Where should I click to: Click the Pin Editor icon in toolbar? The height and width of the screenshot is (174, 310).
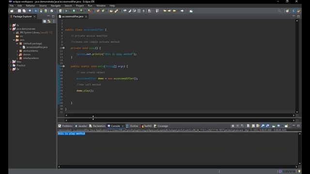191,11
